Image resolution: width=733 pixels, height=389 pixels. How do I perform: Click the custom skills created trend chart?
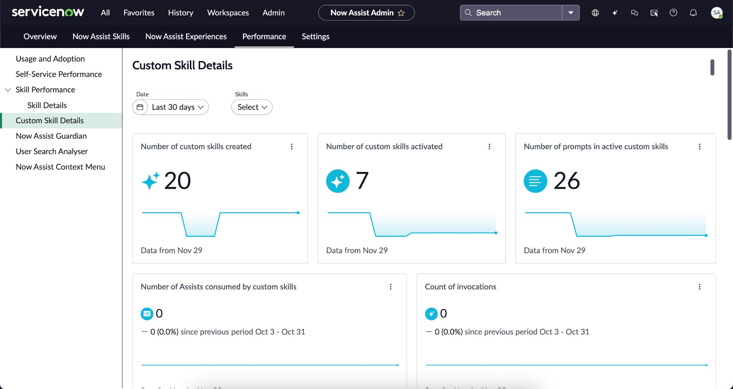[x=221, y=224]
